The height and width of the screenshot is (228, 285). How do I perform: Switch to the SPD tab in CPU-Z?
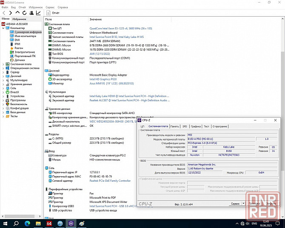click(185, 126)
